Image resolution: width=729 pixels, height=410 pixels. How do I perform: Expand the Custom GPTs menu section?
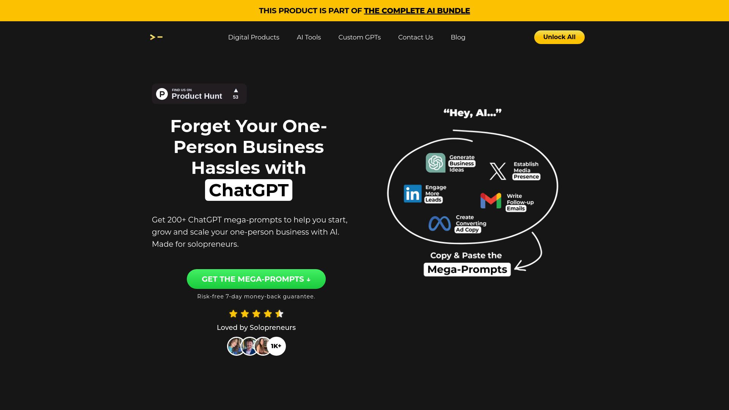[x=360, y=37]
